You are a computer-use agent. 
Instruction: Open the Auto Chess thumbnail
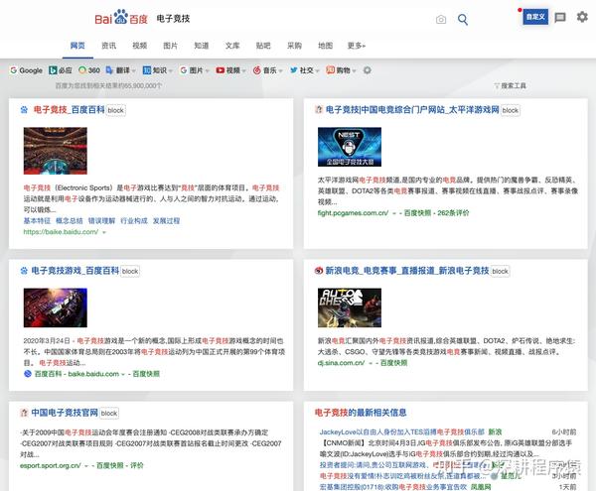(350, 307)
